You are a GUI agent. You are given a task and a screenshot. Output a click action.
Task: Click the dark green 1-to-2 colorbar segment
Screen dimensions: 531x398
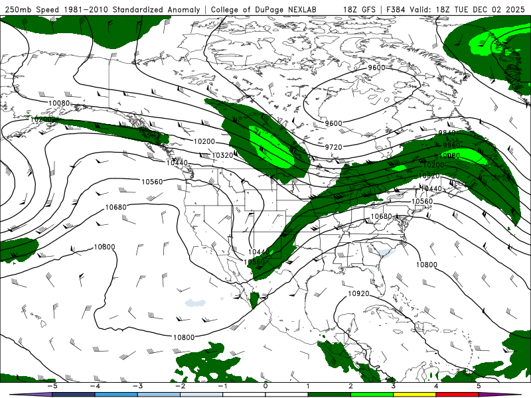click(329, 395)
